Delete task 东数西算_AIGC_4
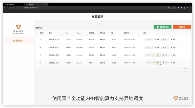Viewport: 195px width, 108px height. [x=173, y=40]
